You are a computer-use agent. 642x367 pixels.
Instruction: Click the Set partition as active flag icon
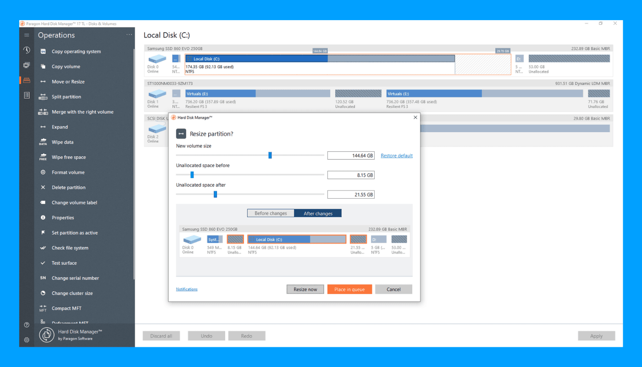[x=43, y=233]
